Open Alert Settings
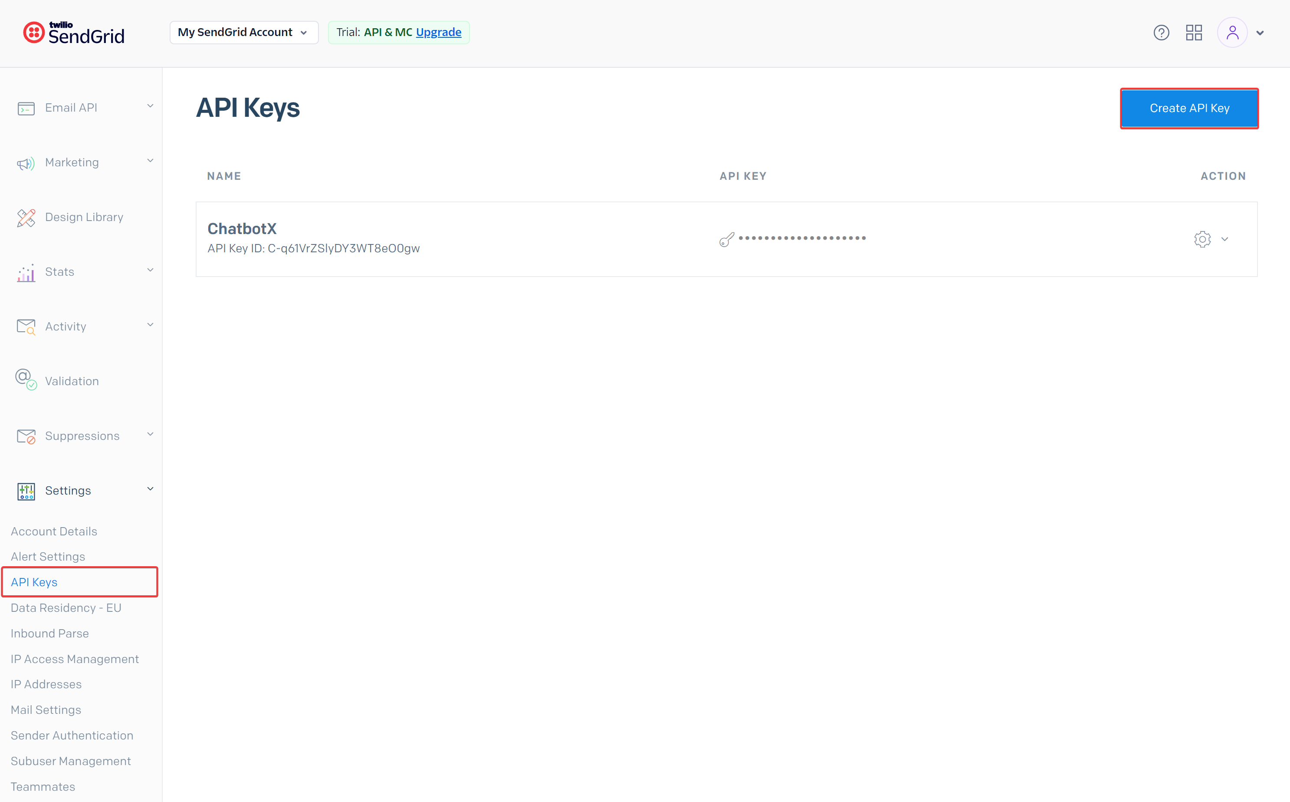Screen dimensions: 1290x802 click(48, 556)
